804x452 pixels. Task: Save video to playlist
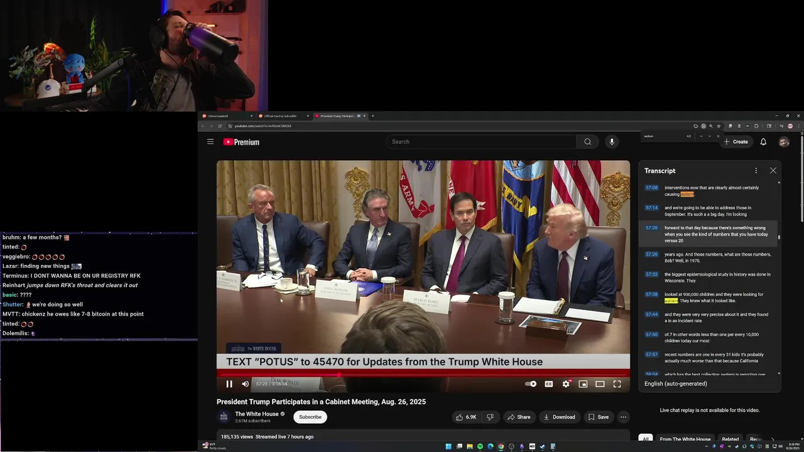pyautogui.click(x=598, y=417)
